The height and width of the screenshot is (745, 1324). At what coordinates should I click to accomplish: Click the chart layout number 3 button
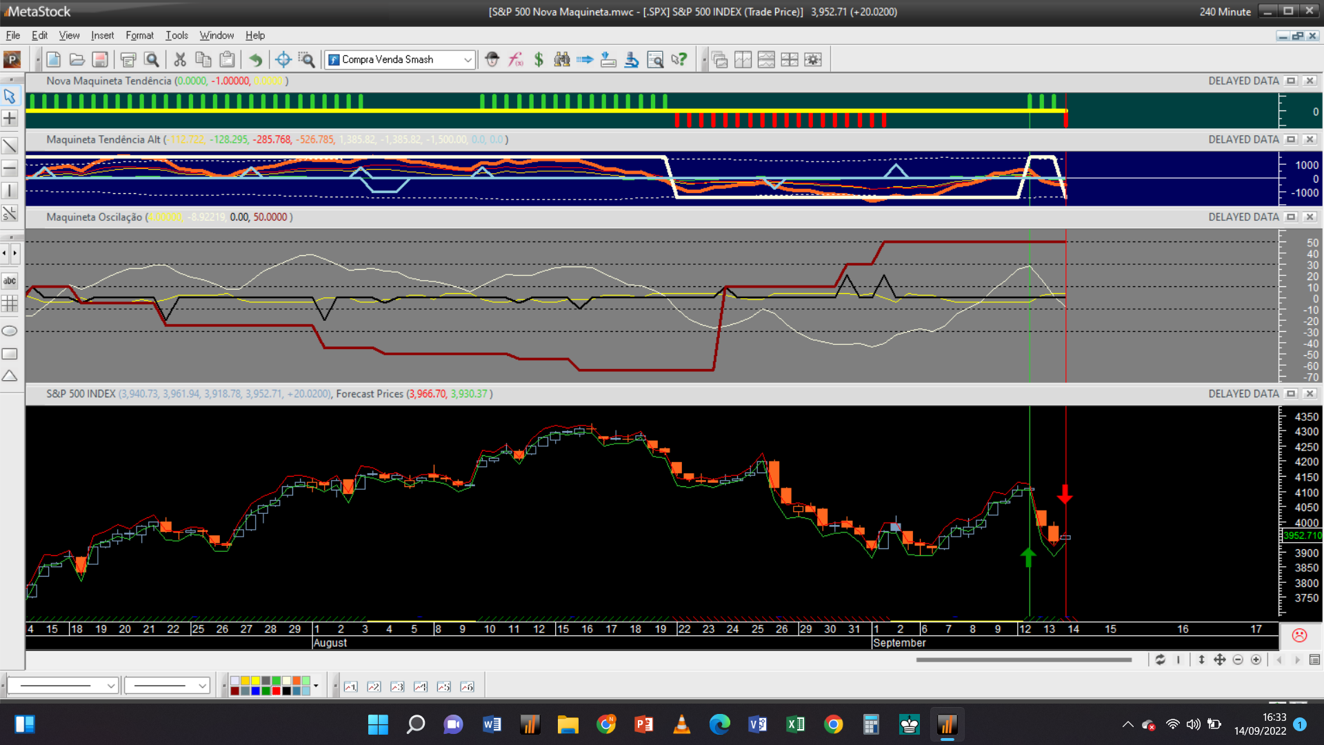tap(397, 686)
